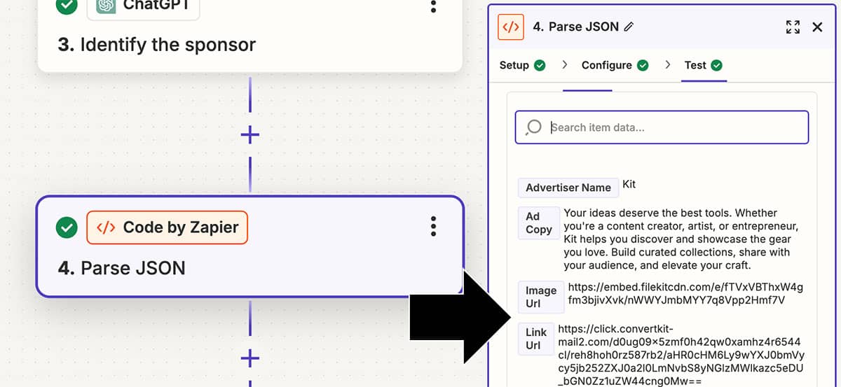
Task: Select the Advertiser Name field label
Action: tap(568, 188)
